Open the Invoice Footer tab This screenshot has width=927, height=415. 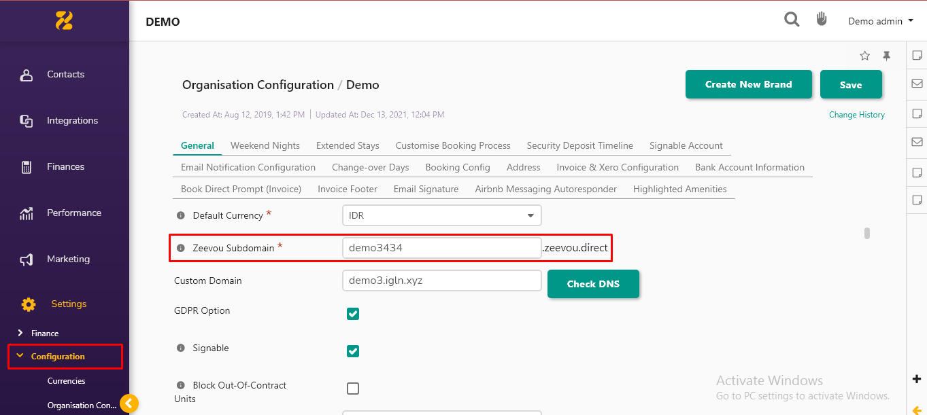348,189
